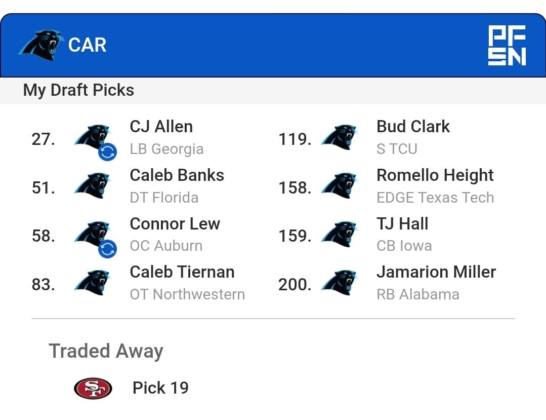Select Bud Clark draft pick
Screen dimensions: 546x420
pos(413,127)
